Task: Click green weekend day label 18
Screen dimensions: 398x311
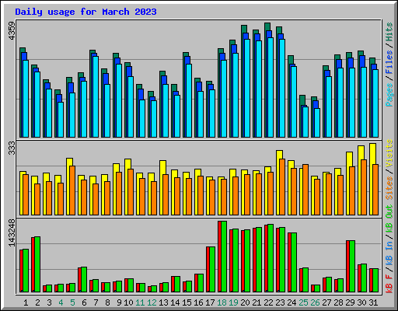Action: pyautogui.click(x=222, y=302)
